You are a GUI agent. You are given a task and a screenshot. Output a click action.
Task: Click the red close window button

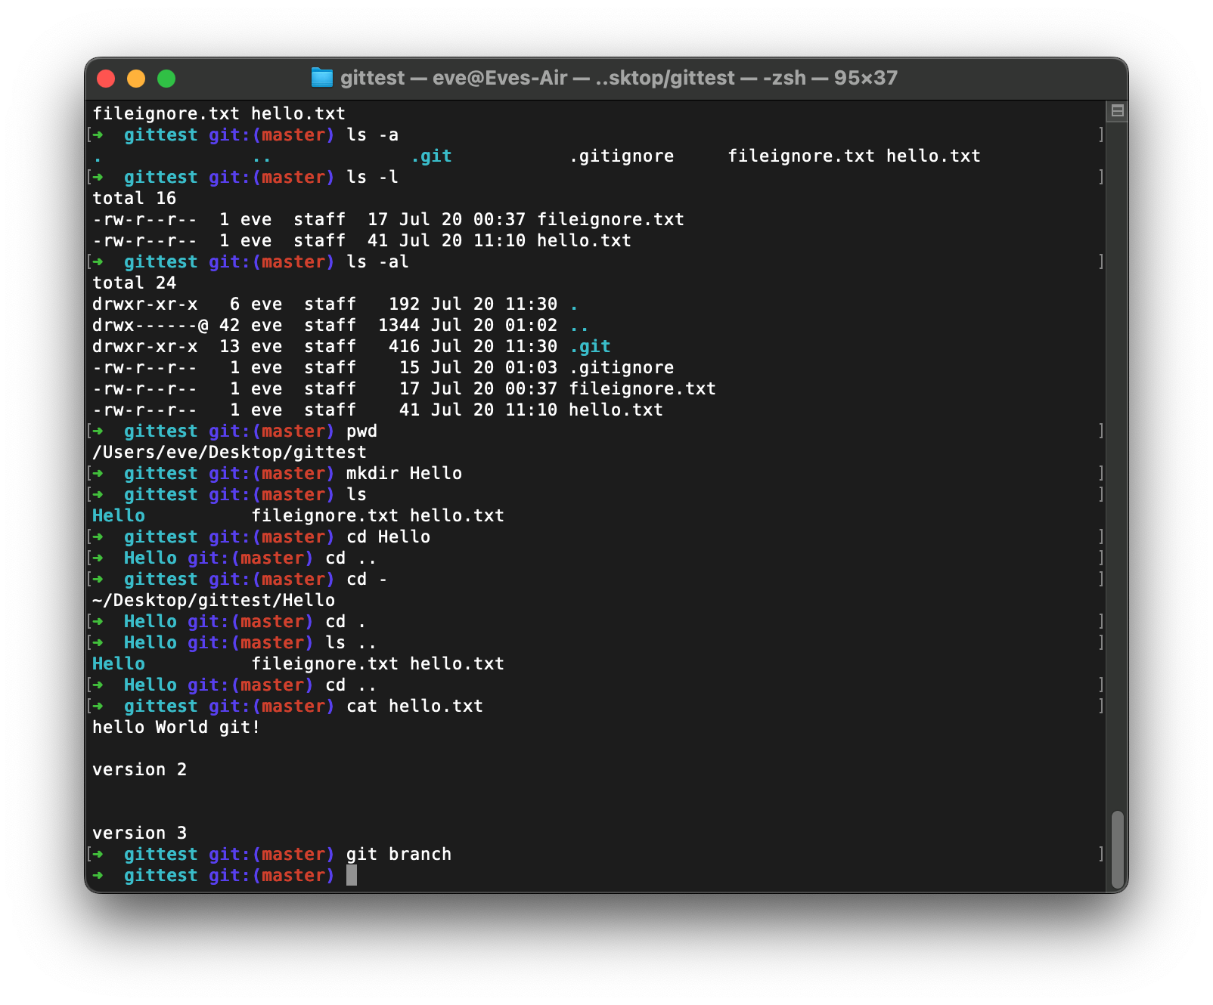coord(106,79)
